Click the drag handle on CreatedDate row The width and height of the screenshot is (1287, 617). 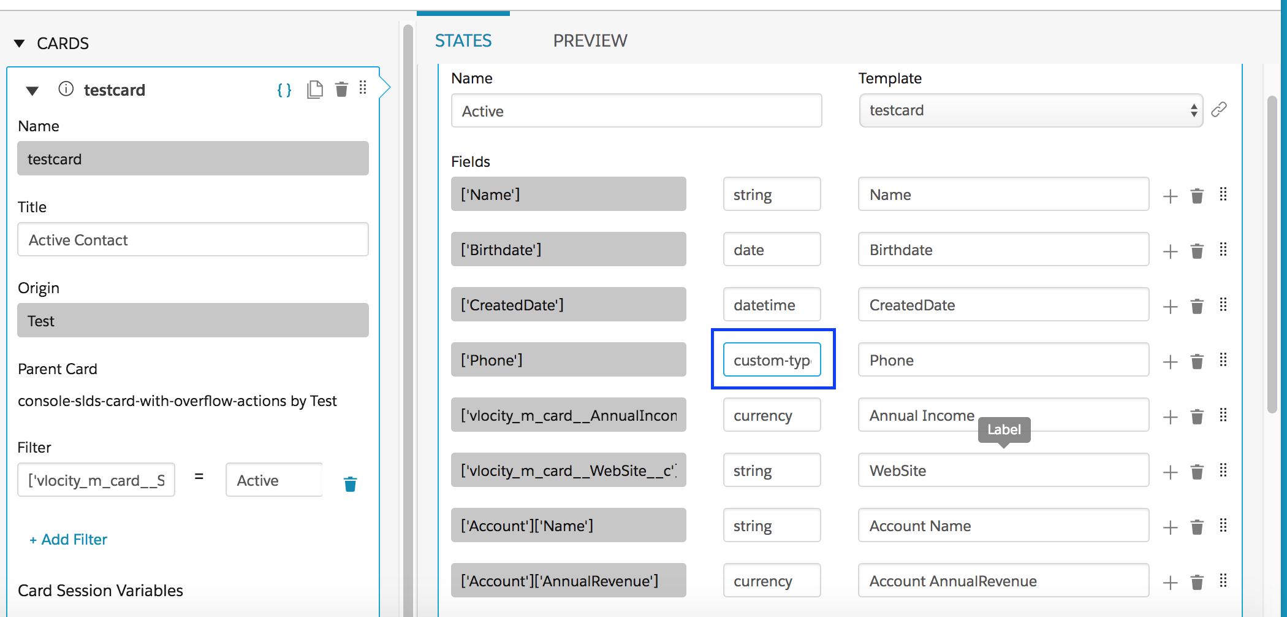tap(1223, 305)
